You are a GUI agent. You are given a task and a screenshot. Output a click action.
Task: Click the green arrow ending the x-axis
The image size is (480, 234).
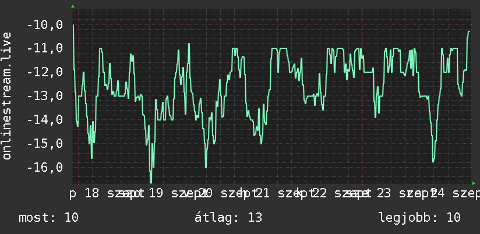pos(474,183)
